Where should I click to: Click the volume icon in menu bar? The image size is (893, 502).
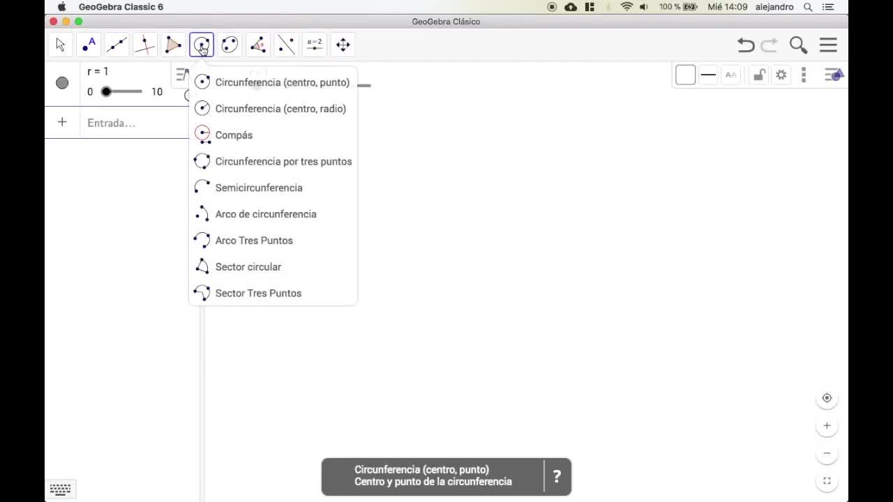click(644, 7)
